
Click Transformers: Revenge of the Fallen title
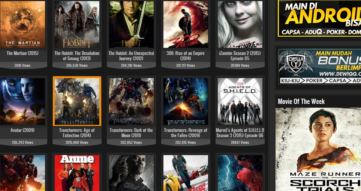pos(186,133)
